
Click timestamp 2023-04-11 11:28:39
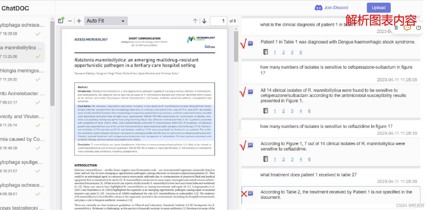click(397, 181)
